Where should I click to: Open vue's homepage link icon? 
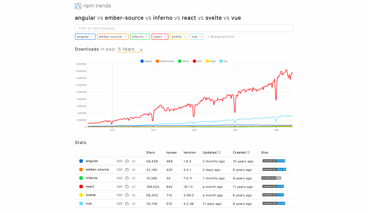(134, 203)
